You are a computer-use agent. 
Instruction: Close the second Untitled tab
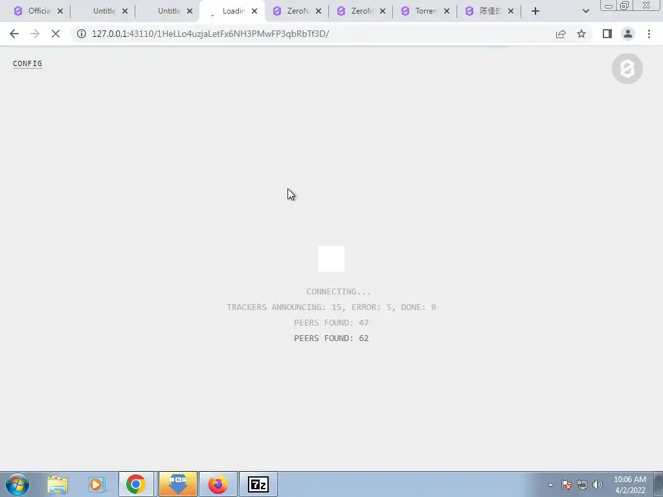[x=190, y=11]
